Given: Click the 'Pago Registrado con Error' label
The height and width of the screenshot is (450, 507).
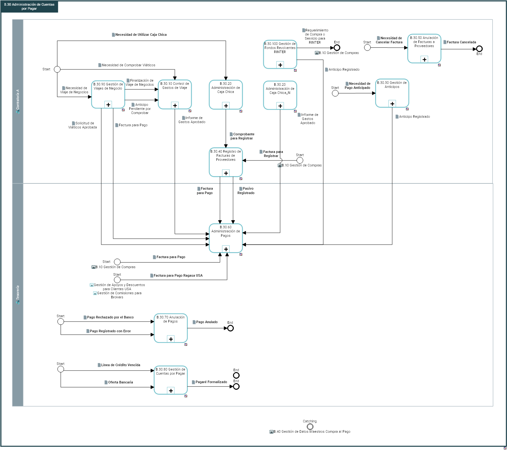Looking at the screenshot, I should (109, 331).
